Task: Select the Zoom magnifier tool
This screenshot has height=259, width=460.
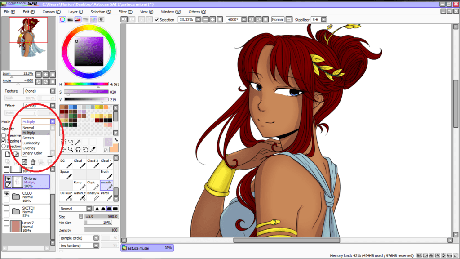Action: pyautogui.click(x=71, y=149)
